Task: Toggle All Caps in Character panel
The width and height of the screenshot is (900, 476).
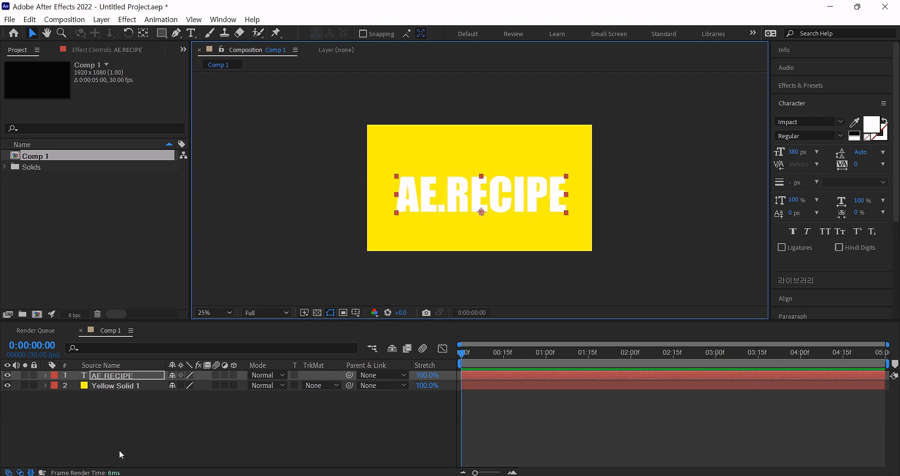Action: [825, 231]
